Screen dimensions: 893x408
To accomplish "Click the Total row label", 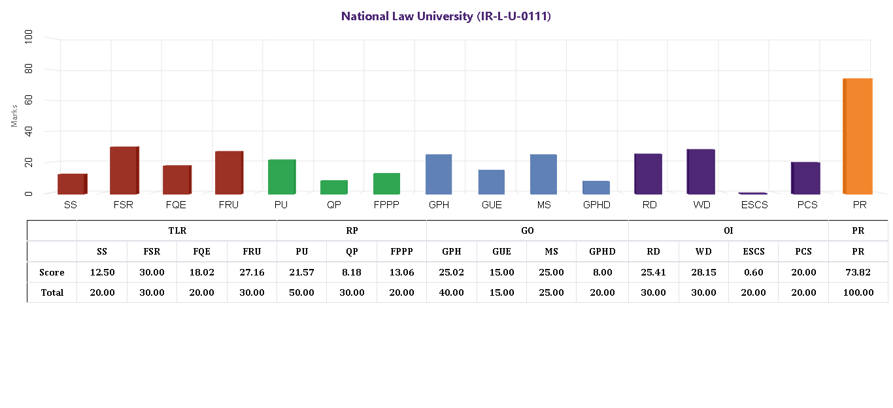I will click(52, 292).
